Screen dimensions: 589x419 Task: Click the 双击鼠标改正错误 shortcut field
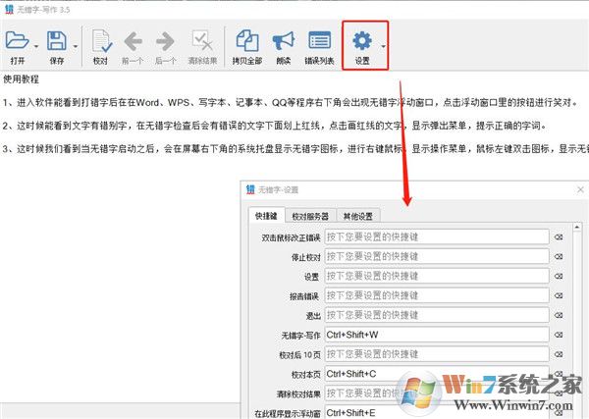(437, 236)
